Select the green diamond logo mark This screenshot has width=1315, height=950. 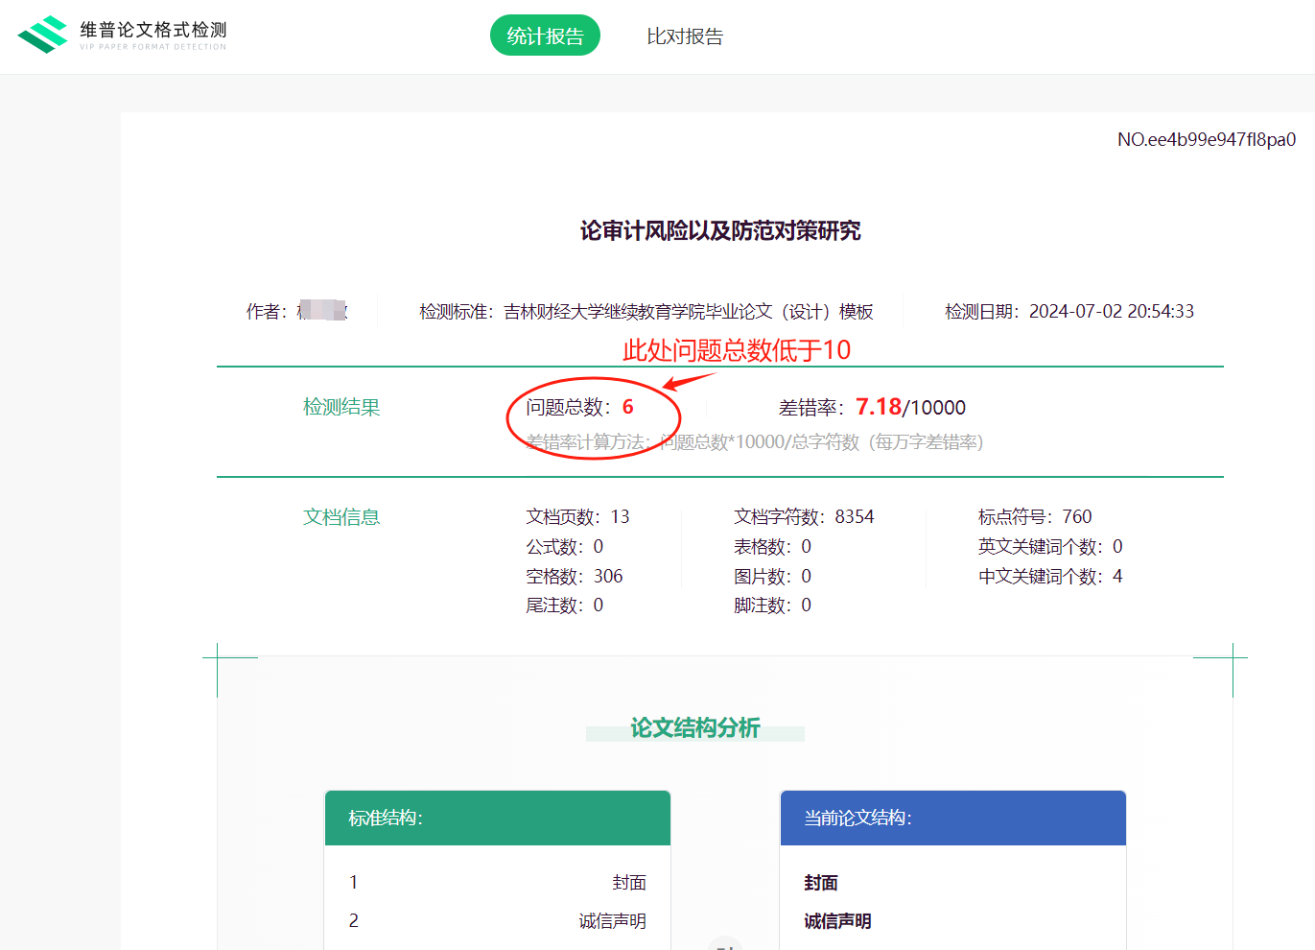coord(40,35)
